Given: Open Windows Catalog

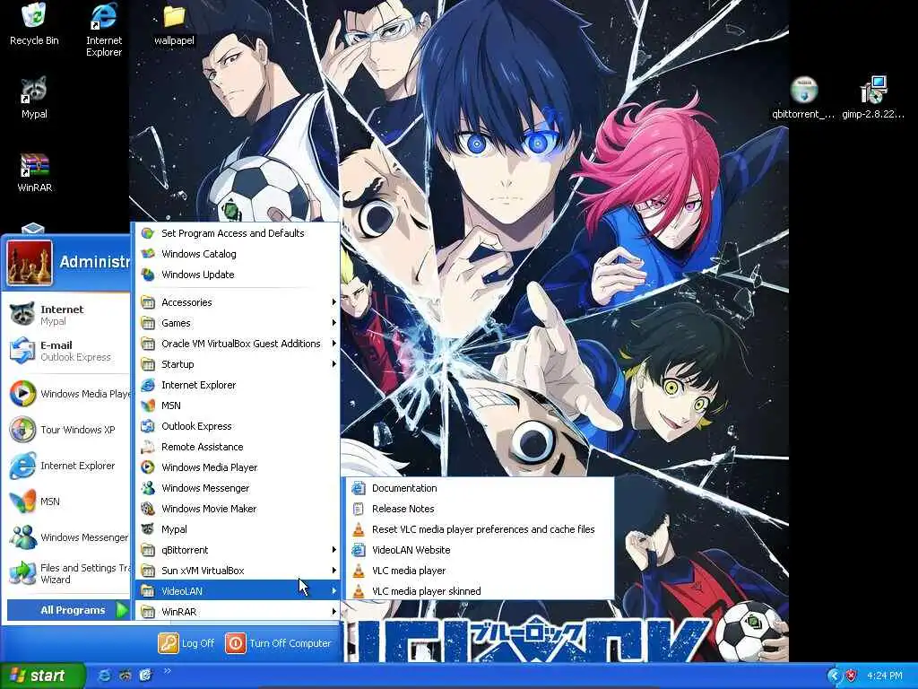Looking at the screenshot, I should tap(238, 254).
